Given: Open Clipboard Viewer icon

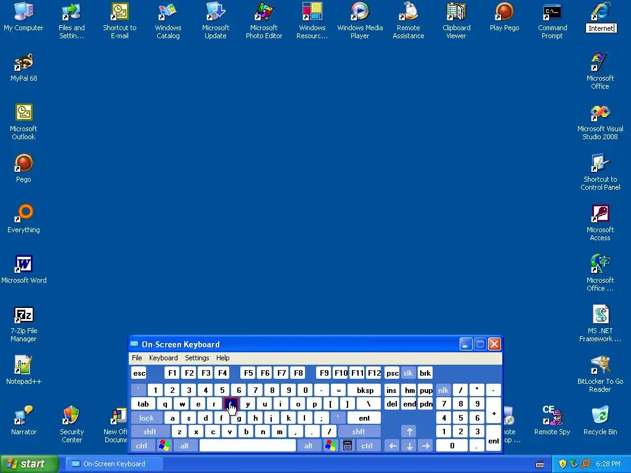Looking at the screenshot, I should coord(457,20).
